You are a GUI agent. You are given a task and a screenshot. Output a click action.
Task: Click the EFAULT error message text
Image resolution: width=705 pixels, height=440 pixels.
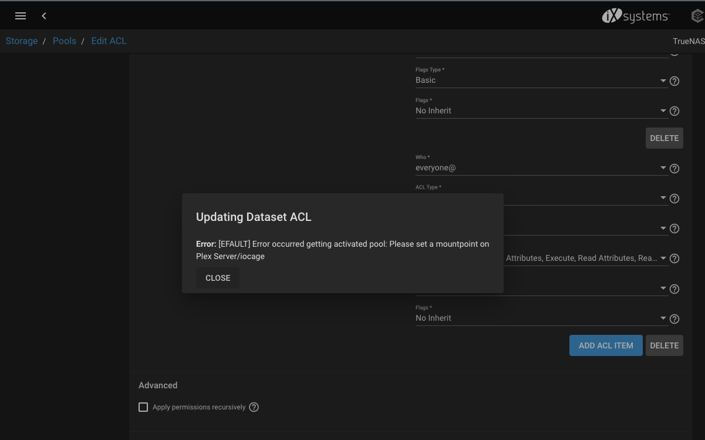coord(342,250)
